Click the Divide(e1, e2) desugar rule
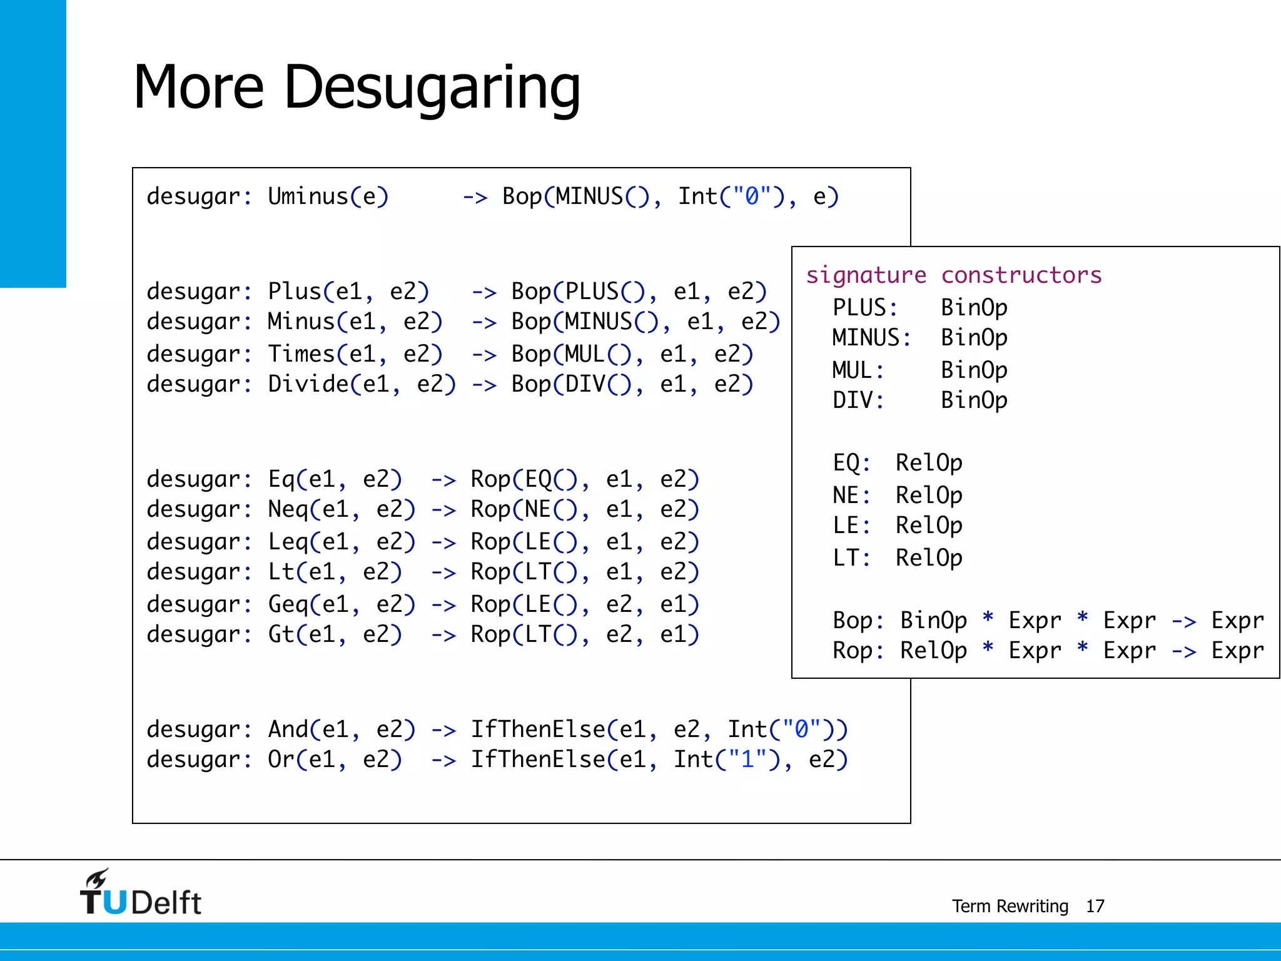 pyautogui.click(x=450, y=384)
